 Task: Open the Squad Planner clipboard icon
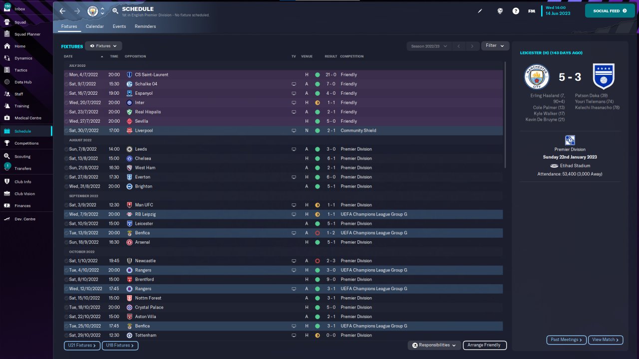pos(7,34)
